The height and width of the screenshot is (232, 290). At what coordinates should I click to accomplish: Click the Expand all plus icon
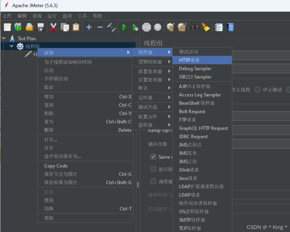pos(89,27)
